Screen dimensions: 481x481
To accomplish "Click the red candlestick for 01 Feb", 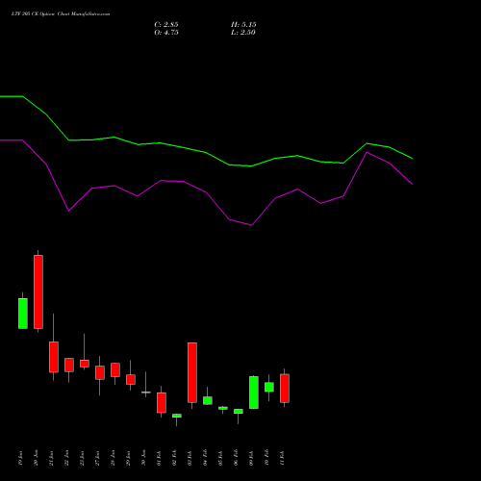I will [x=162, y=402].
